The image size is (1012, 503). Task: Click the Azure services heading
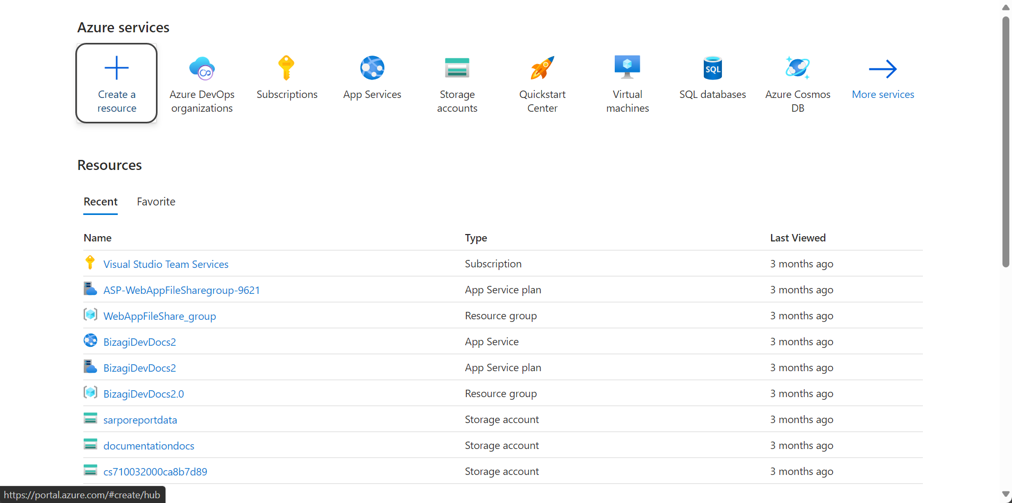(123, 27)
